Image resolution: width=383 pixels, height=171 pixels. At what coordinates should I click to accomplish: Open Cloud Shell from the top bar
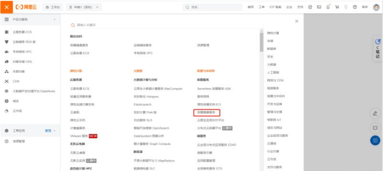(319, 7)
